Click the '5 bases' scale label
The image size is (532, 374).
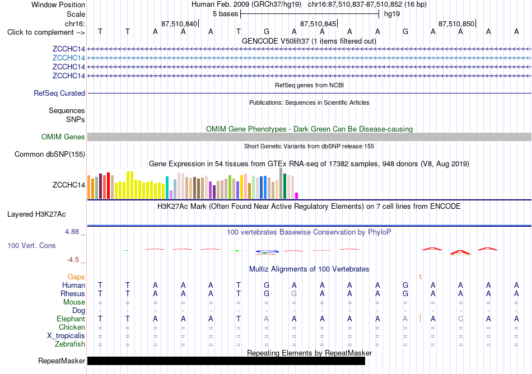(226, 14)
